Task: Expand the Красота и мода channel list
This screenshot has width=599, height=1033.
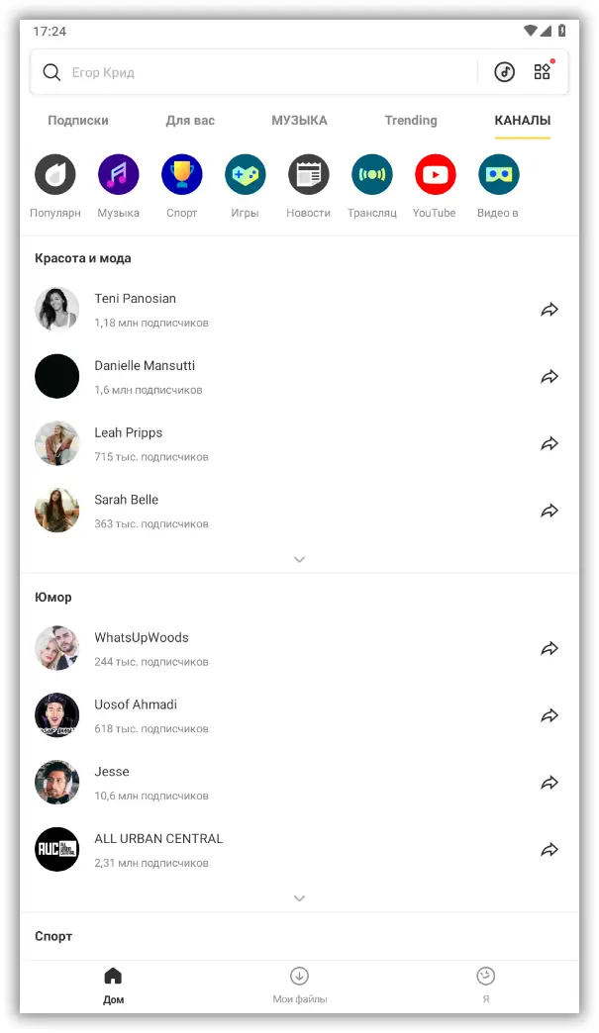Action: point(300,559)
